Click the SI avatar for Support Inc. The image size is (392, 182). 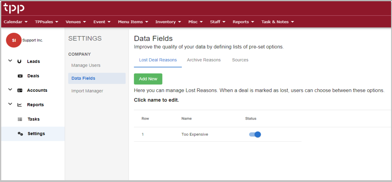[x=14, y=40]
